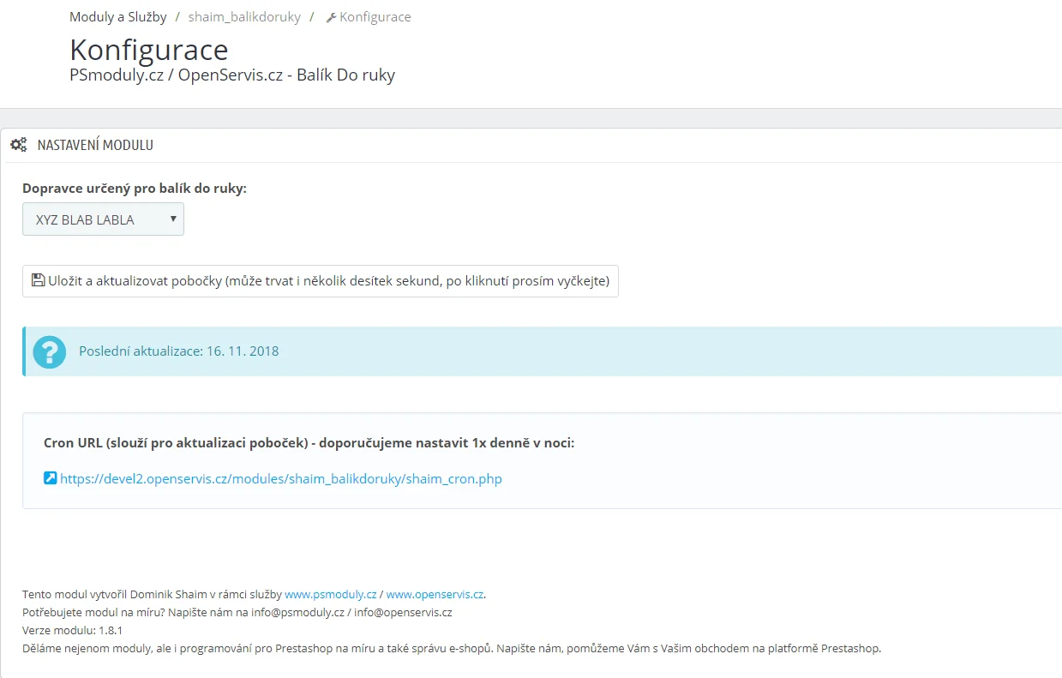Click the question mark info icon

pos(49,351)
